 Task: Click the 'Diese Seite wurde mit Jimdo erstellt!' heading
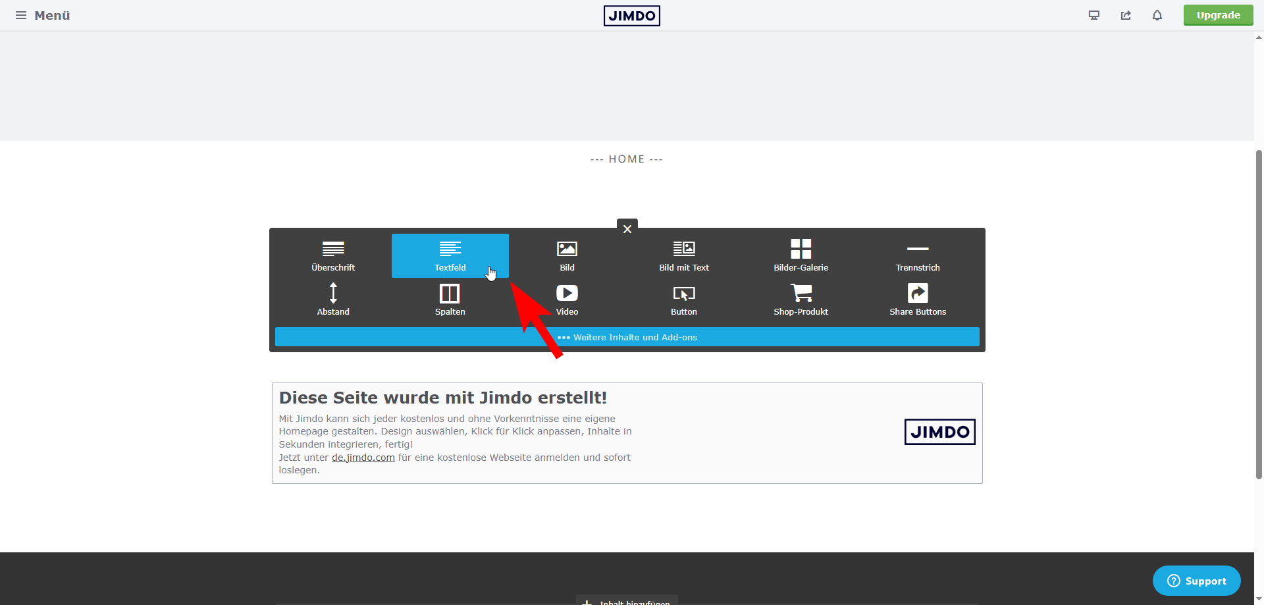point(443,398)
